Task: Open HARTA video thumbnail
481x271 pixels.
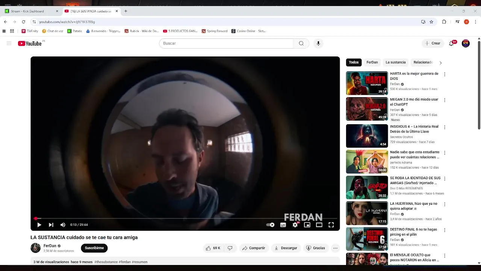Action: pos(367,83)
